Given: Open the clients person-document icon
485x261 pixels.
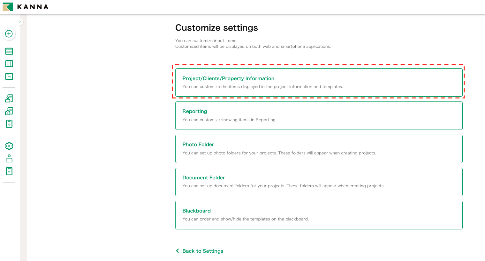Looking at the screenshot, I should (9, 99).
